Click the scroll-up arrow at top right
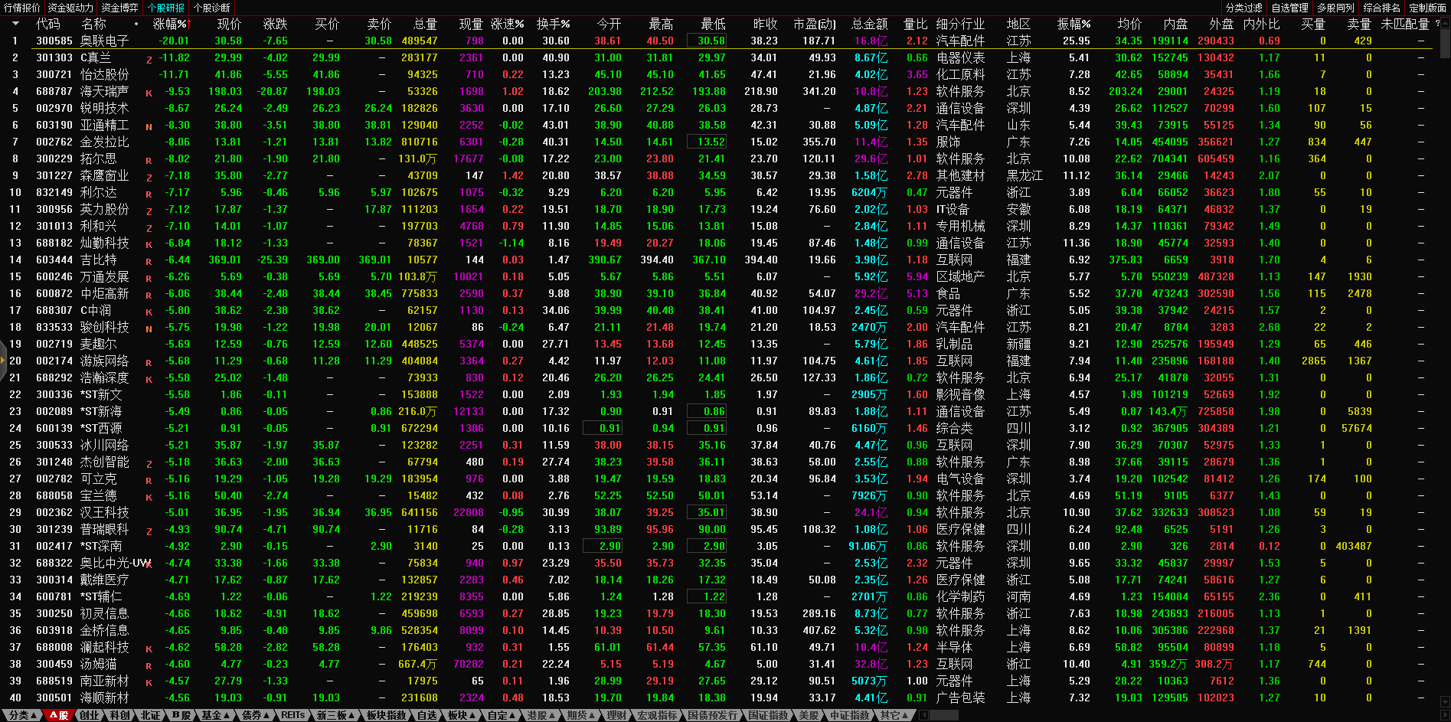1451x722 pixels. 1444,23
